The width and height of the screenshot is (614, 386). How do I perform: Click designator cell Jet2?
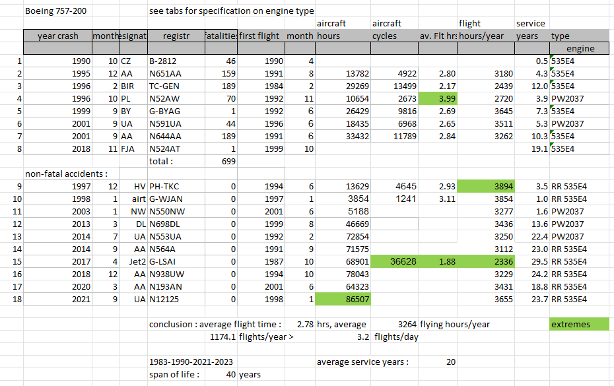pyautogui.click(x=133, y=261)
